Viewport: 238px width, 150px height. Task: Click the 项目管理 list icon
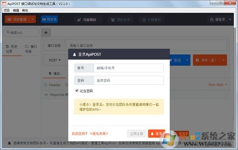pos(9,19)
